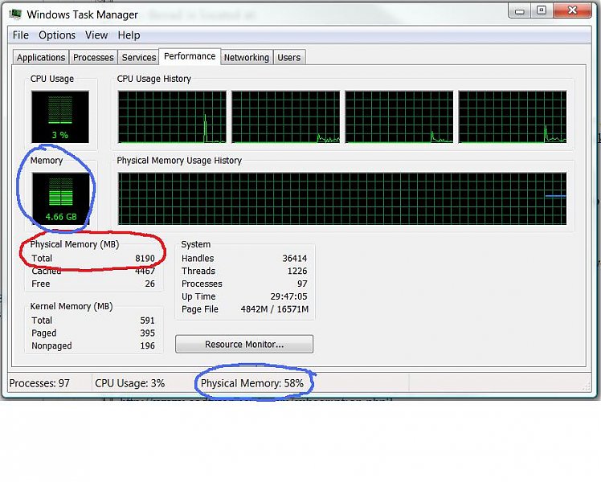
Task: Click the Page File value 4842M / 16571M
Action: pyautogui.click(x=275, y=309)
